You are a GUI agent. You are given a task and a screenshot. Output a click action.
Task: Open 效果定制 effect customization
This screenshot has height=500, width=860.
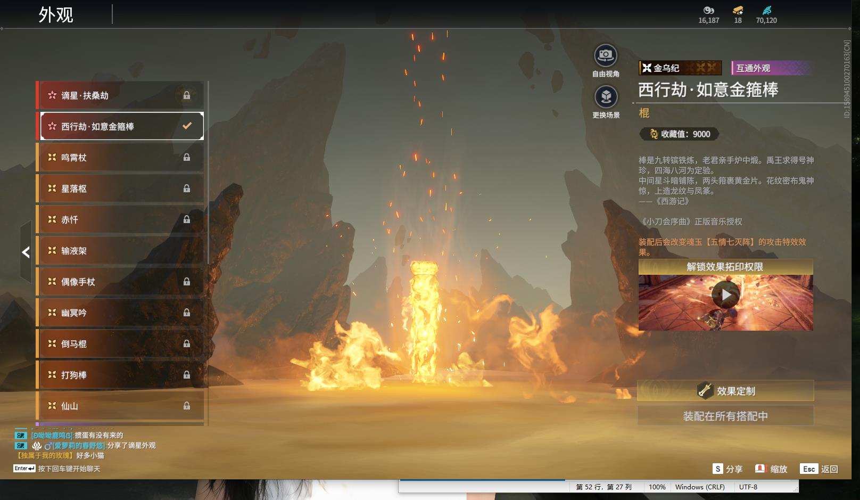(725, 391)
